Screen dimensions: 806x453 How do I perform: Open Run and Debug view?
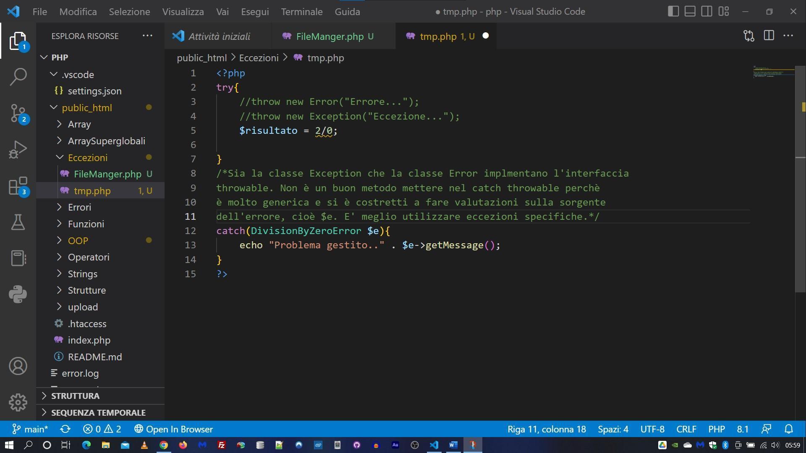point(18,149)
